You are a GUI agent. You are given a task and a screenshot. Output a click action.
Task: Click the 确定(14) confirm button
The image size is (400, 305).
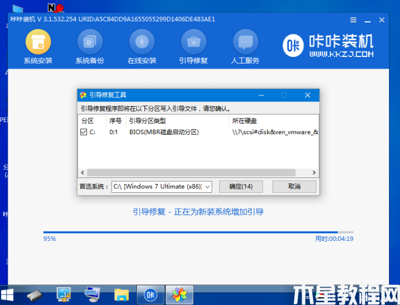pos(241,187)
